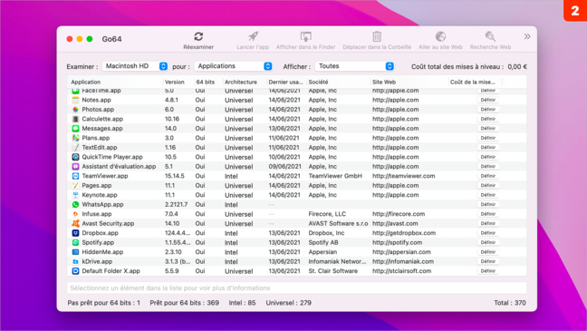Click Afficher dans le Finder icon
Screen dimensions: 587x331
coord(306,36)
